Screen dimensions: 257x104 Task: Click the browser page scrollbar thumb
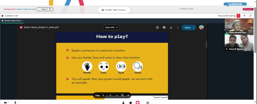click(x=255, y=30)
